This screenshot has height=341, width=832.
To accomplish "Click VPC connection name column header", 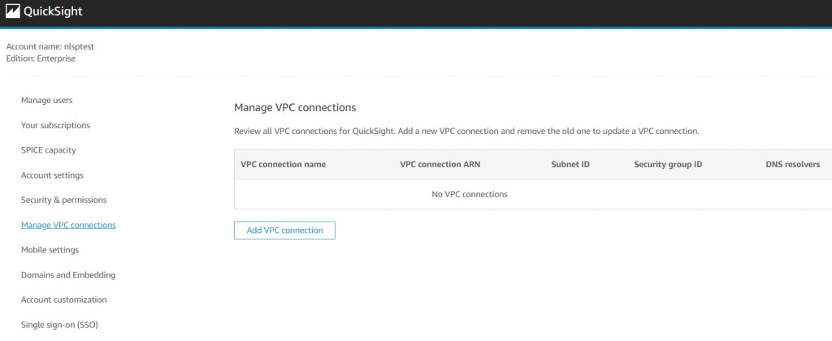I will click(283, 164).
